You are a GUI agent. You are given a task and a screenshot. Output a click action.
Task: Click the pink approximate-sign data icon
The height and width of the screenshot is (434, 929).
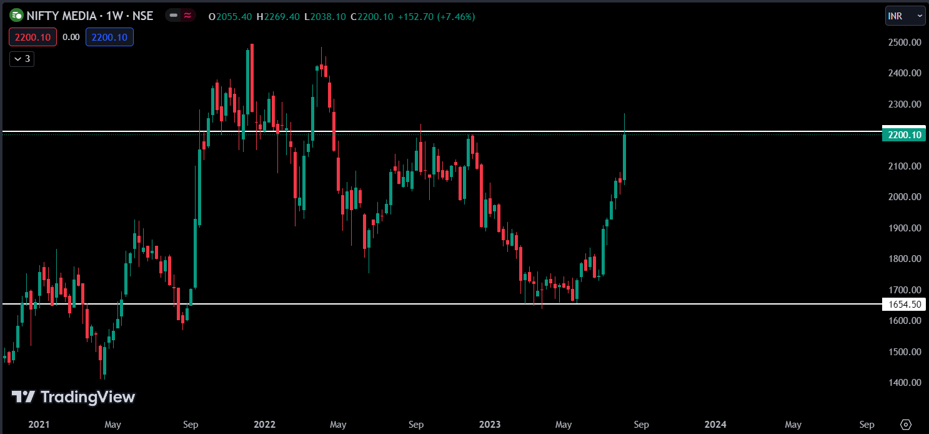pyautogui.click(x=187, y=16)
